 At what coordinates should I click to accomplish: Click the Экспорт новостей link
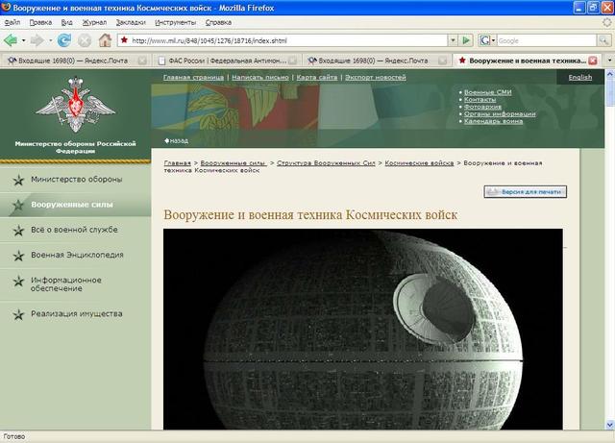(376, 77)
